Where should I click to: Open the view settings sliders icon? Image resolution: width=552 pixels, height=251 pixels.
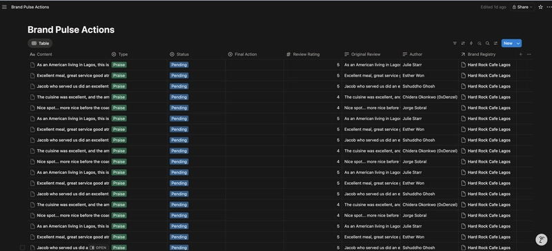point(495,43)
